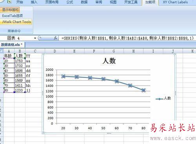
Task: Select column D header
Action: coord(55,51)
